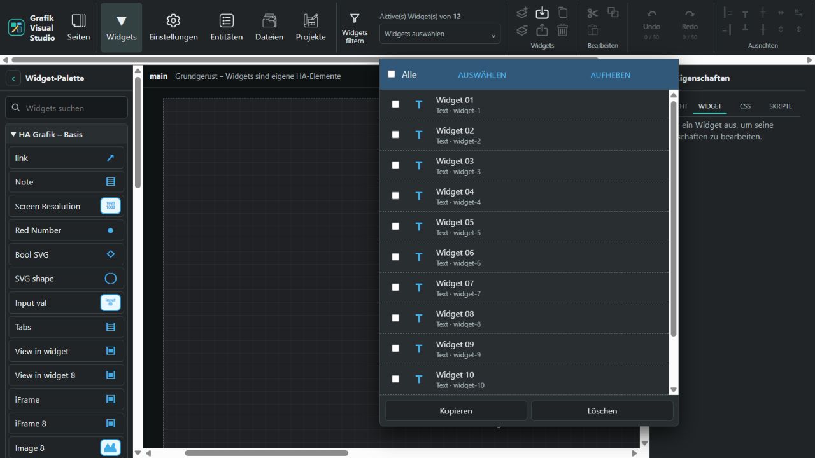The height and width of the screenshot is (458, 815).
Task: Click the AUFHEBEN link
Action: point(611,75)
